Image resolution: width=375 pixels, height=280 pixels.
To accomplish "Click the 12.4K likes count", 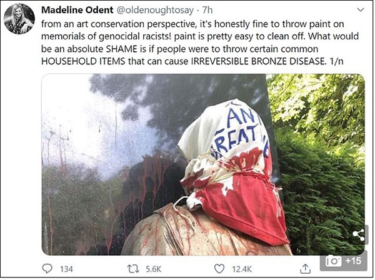I will click(240, 269).
